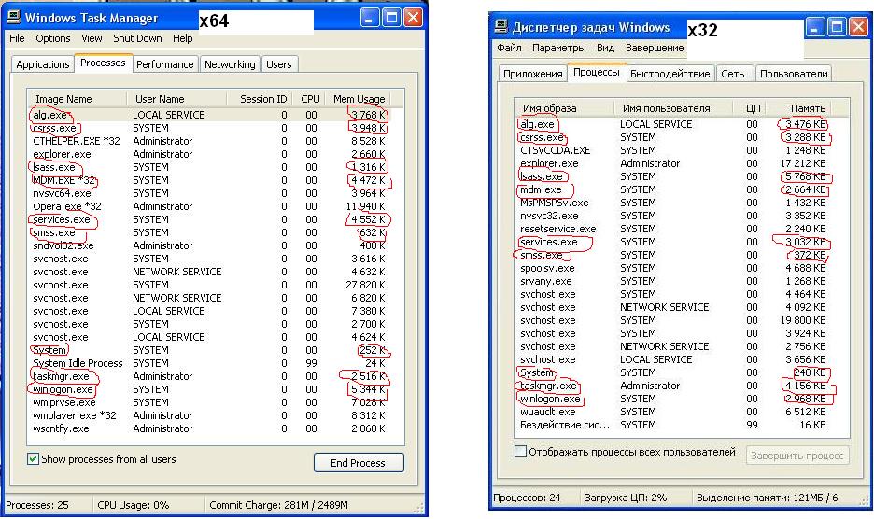Sort by CPU column header
This screenshot has height=519, width=874.
308,99
